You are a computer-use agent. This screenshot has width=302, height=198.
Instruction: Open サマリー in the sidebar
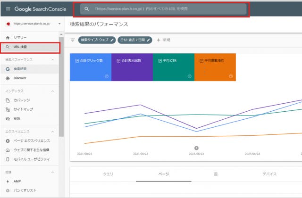pyautogui.click(x=30, y=38)
